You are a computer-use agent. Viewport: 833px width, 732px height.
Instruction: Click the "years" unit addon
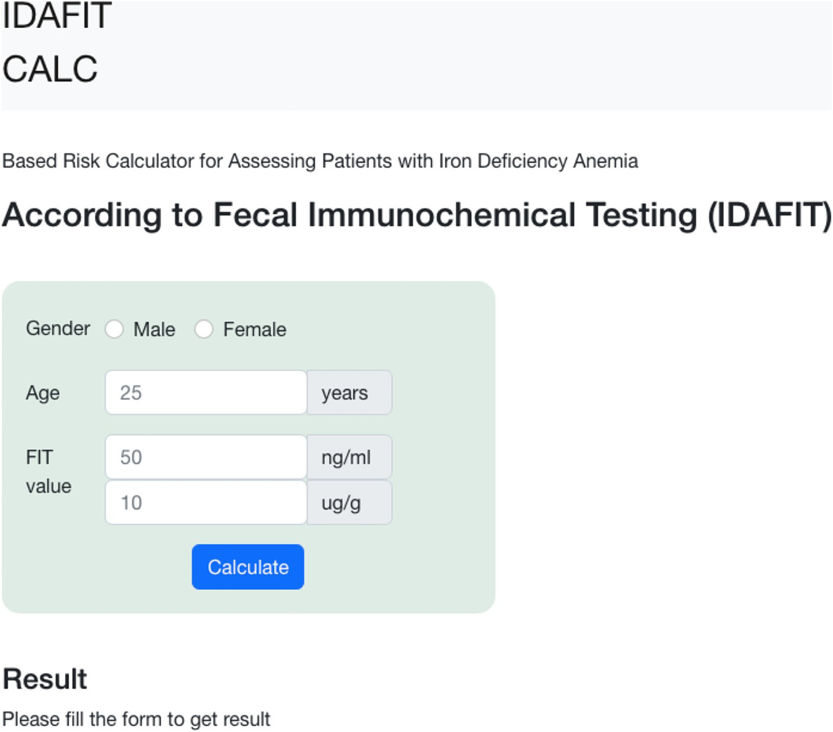(x=349, y=392)
